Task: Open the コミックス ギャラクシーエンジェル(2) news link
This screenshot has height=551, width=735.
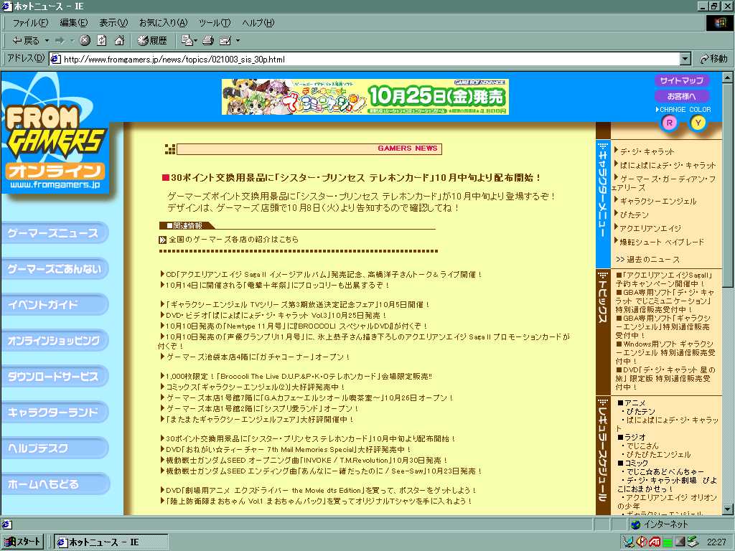Action: (x=256, y=387)
